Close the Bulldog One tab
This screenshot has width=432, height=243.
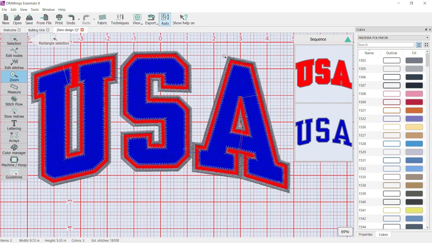[x=48, y=30]
